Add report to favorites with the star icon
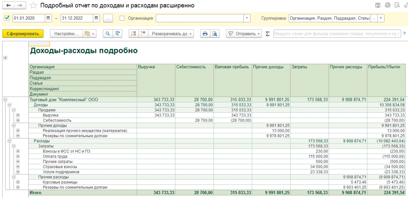408x198 pixels. 33,5
